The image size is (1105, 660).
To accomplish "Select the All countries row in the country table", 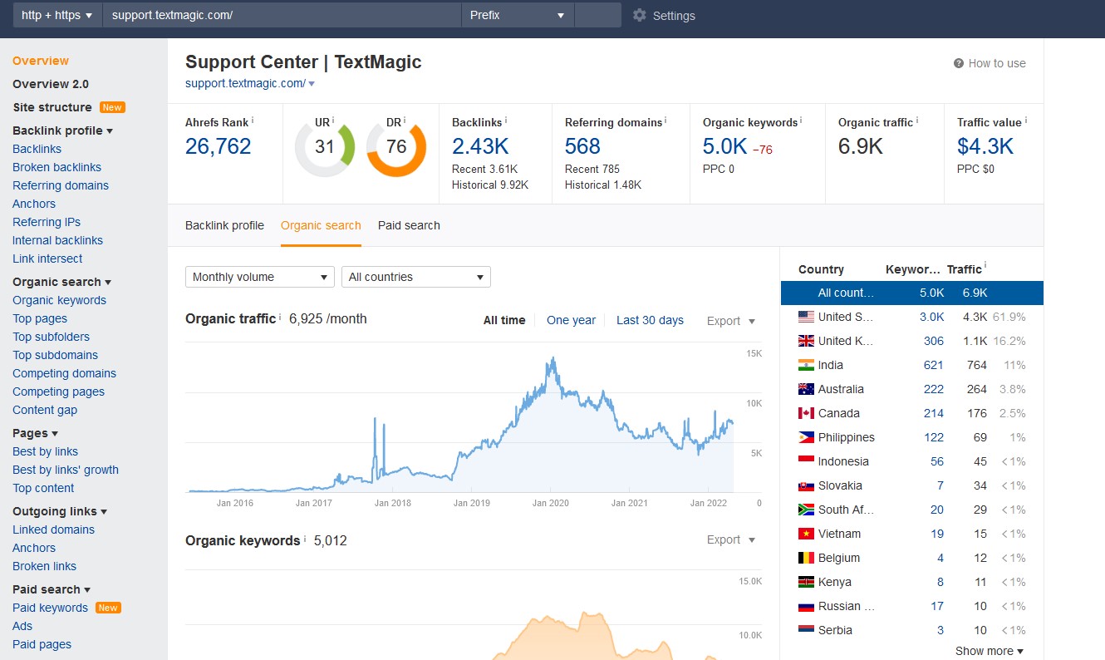I will coord(912,293).
